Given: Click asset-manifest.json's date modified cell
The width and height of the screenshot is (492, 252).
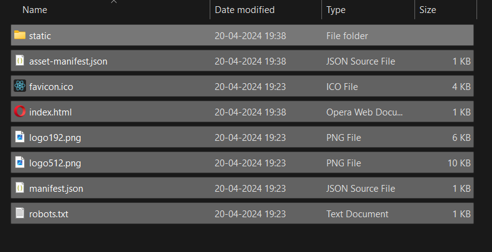Looking at the screenshot, I should (251, 61).
